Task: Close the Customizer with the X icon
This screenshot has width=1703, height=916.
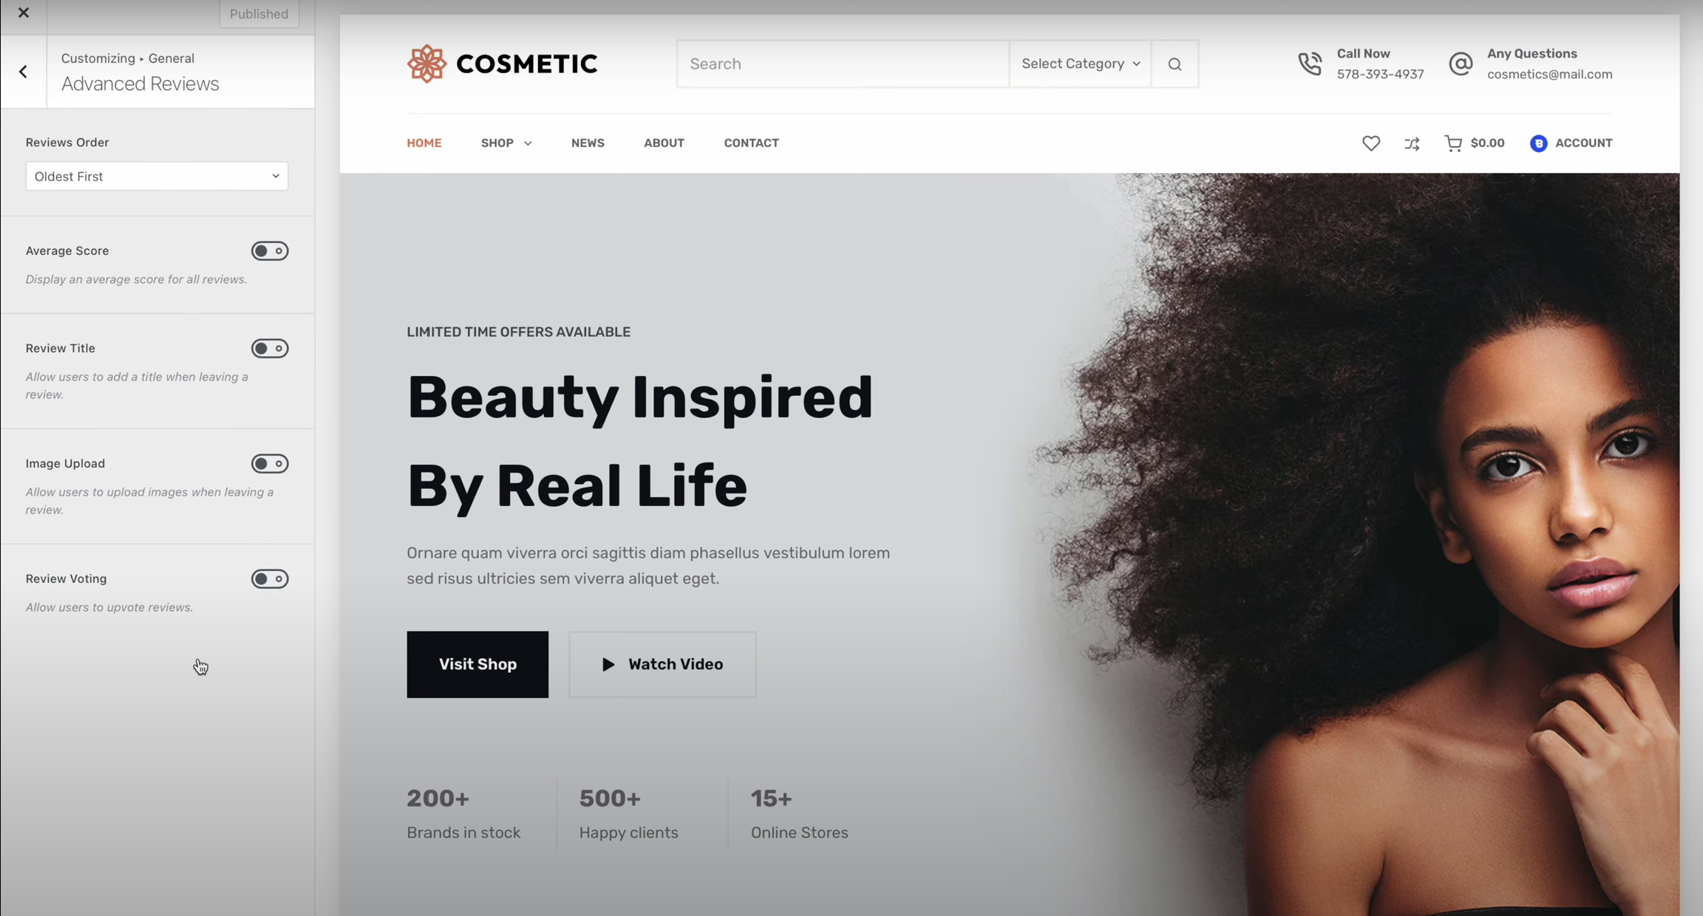Action: (x=24, y=13)
